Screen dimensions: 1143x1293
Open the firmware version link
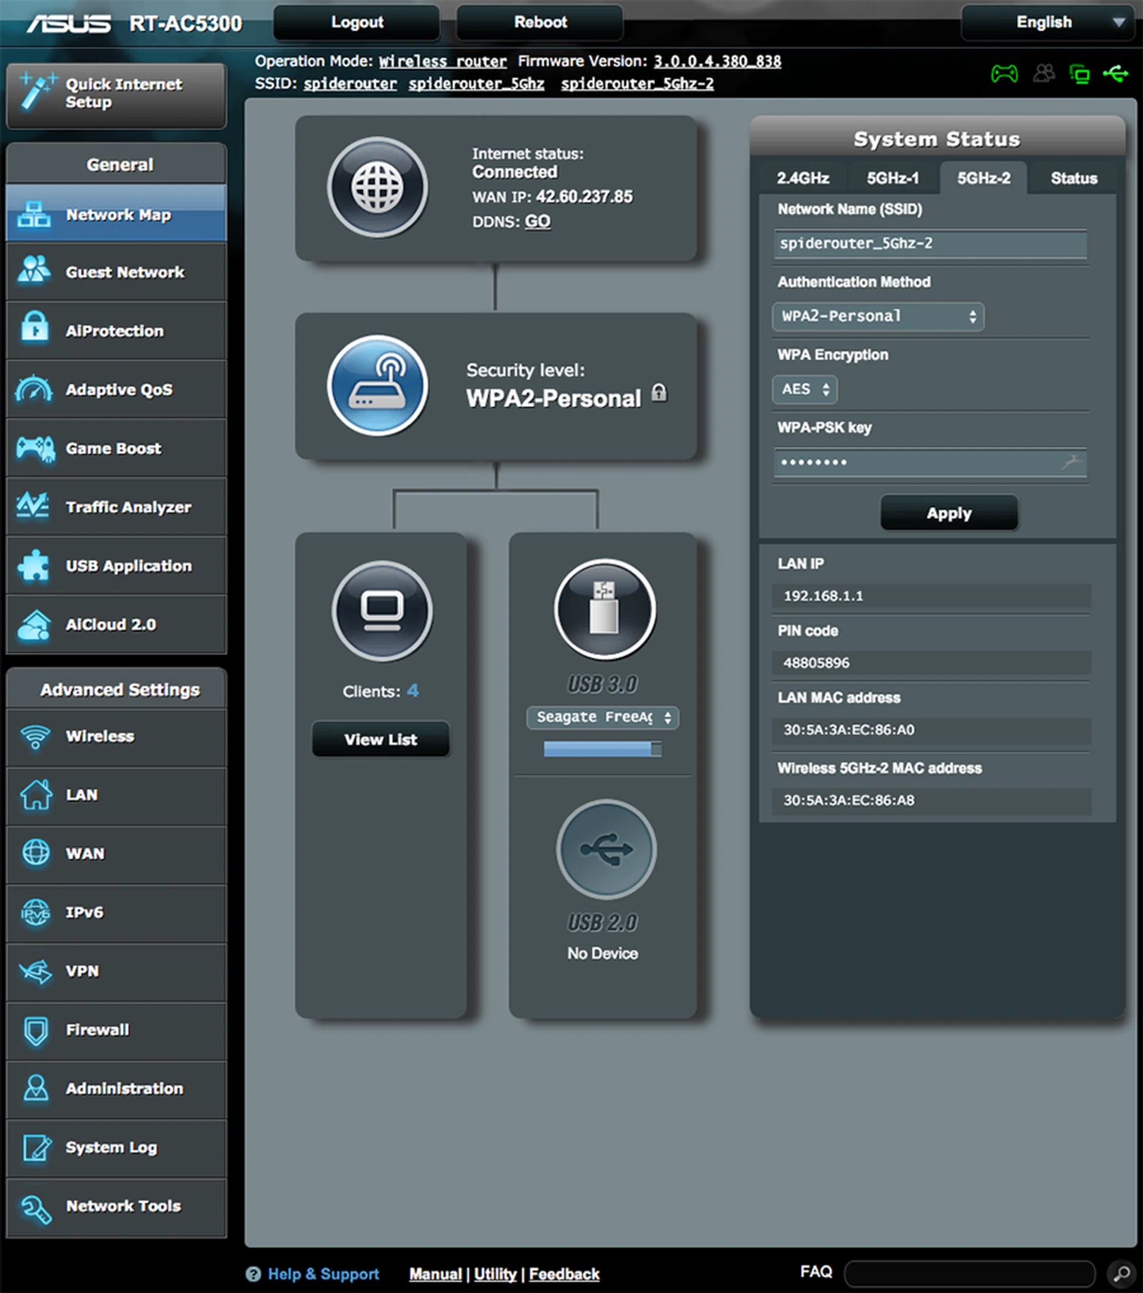click(717, 61)
